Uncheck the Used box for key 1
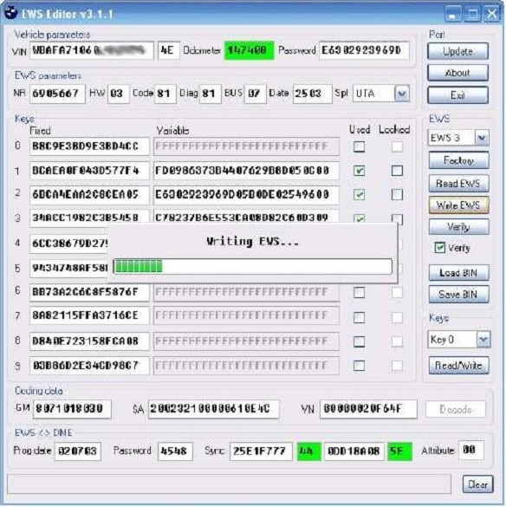Viewport: 506px width, 507px height. (x=360, y=171)
